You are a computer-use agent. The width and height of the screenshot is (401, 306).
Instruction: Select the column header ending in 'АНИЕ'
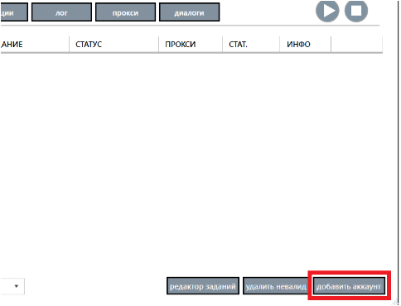click(x=35, y=44)
